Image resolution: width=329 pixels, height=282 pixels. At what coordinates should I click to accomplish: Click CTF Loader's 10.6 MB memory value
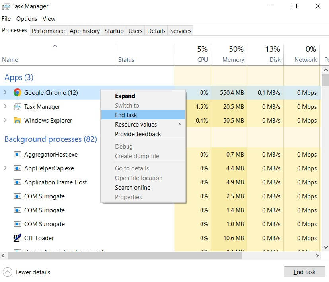(x=234, y=238)
